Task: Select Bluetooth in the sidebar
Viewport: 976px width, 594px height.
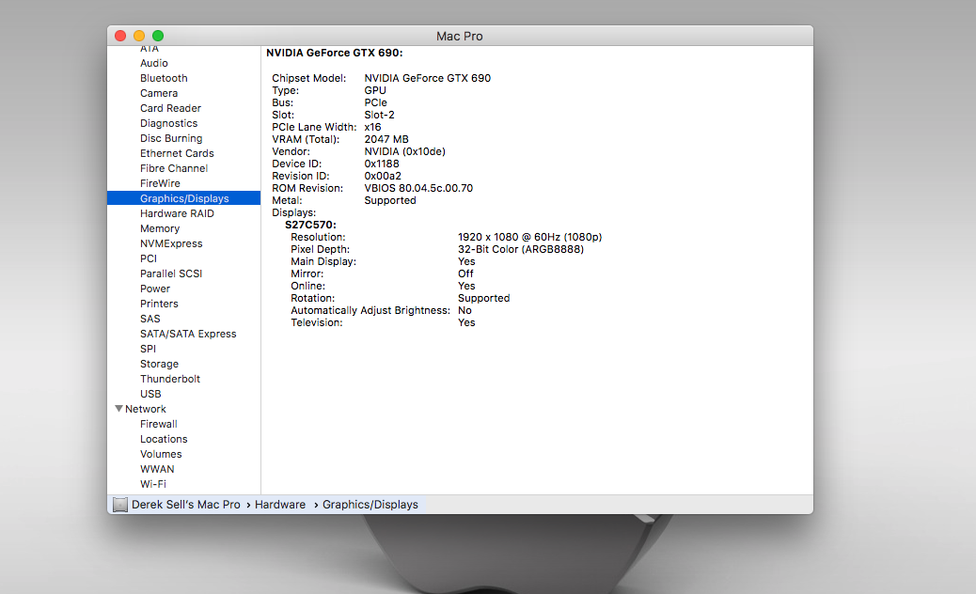Action: point(164,78)
